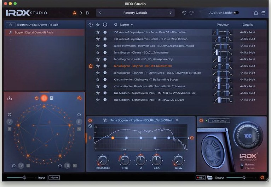Screen dimensions: 271x187
Task: Select IR slot IV button
Action: coord(21,166)
